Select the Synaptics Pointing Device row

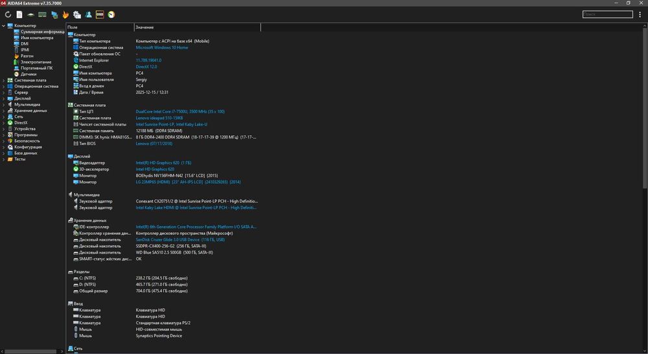coord(163,336)
